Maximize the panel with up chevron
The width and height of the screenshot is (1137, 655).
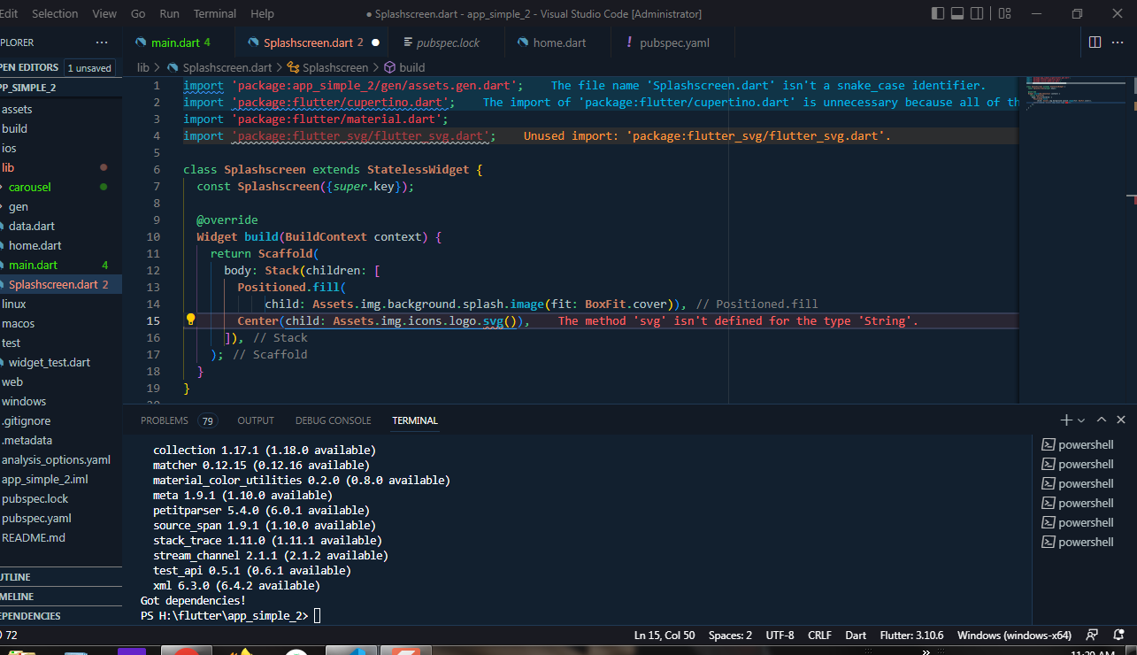[1102, 420]
